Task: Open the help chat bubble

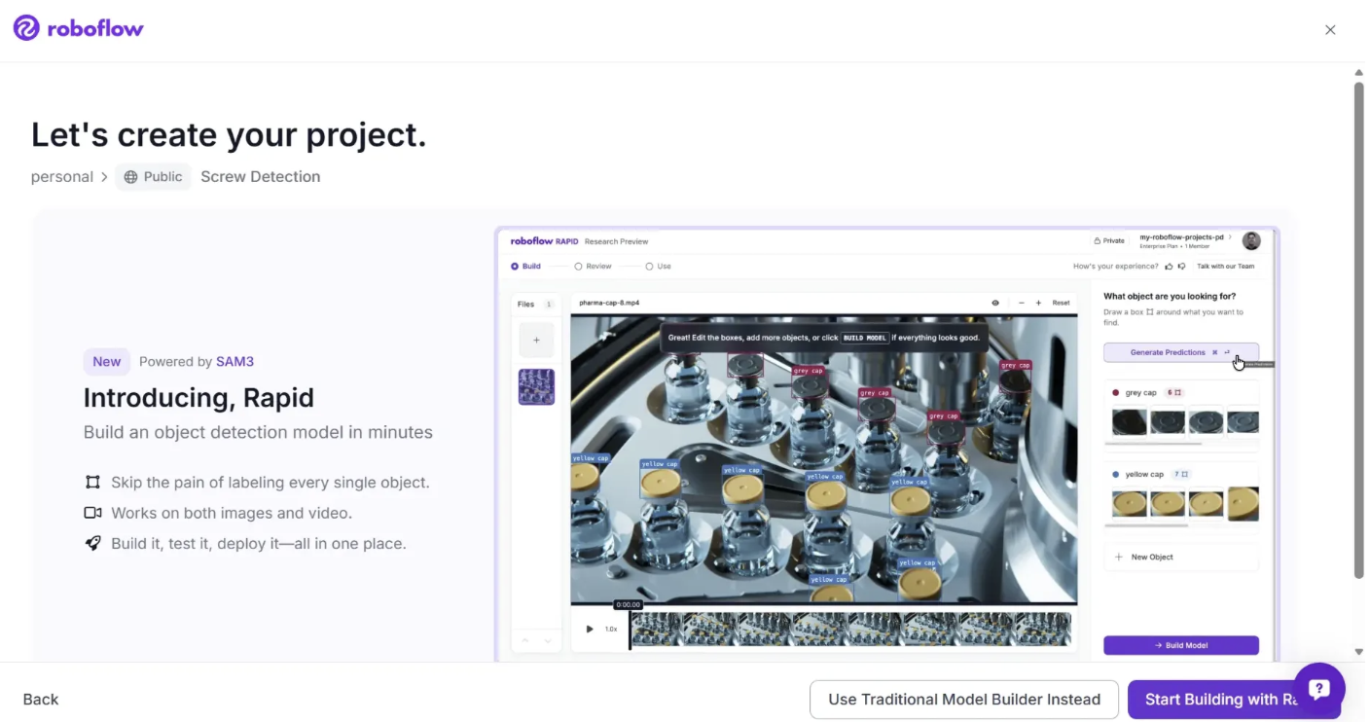Action: [1318, 689]
